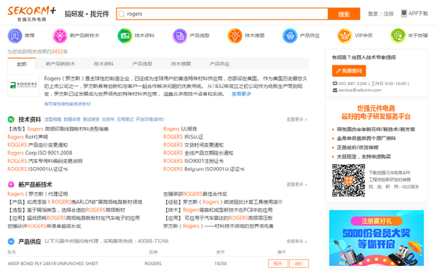Click 询价 button for 4450F BOND PLY
437x271 pixels.
coord(299,264)
